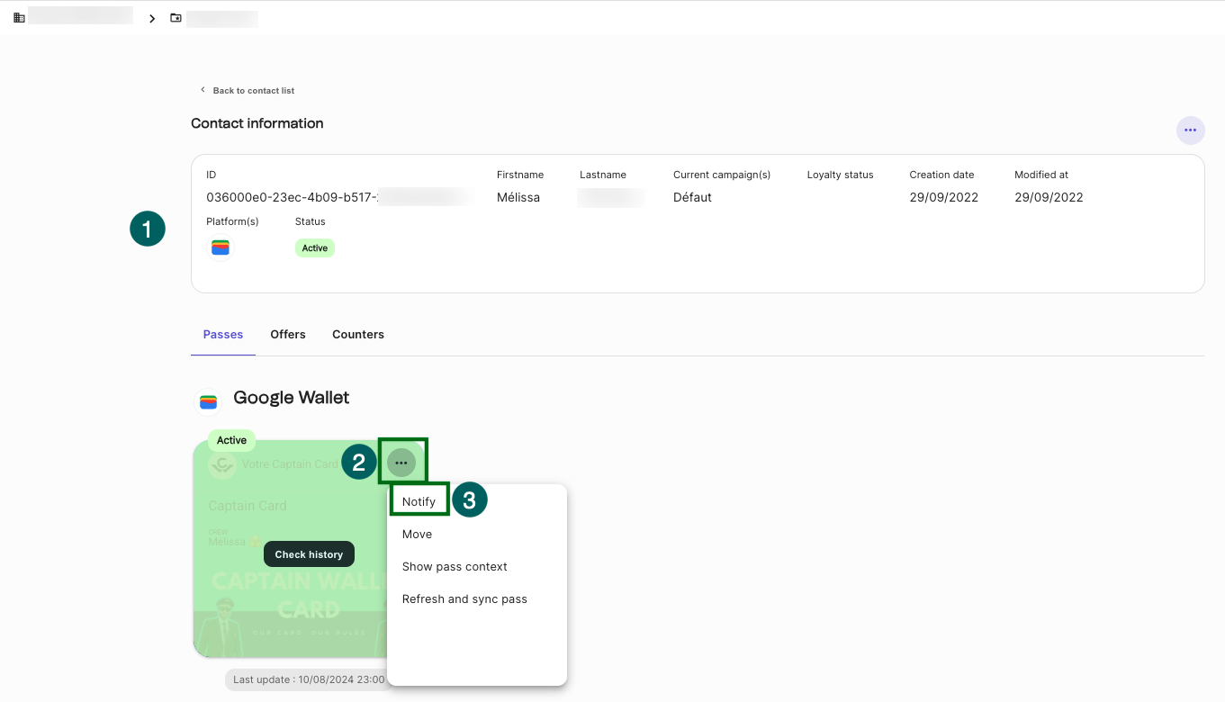Click the numbered step 1 marker
This screenshot has height=702, width=1225.
pos(148,229)
